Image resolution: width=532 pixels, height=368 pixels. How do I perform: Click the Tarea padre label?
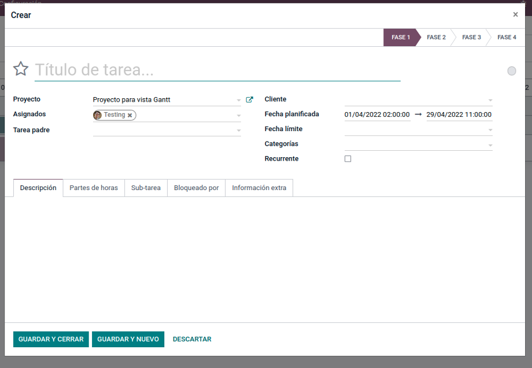(x=31, y=130)
